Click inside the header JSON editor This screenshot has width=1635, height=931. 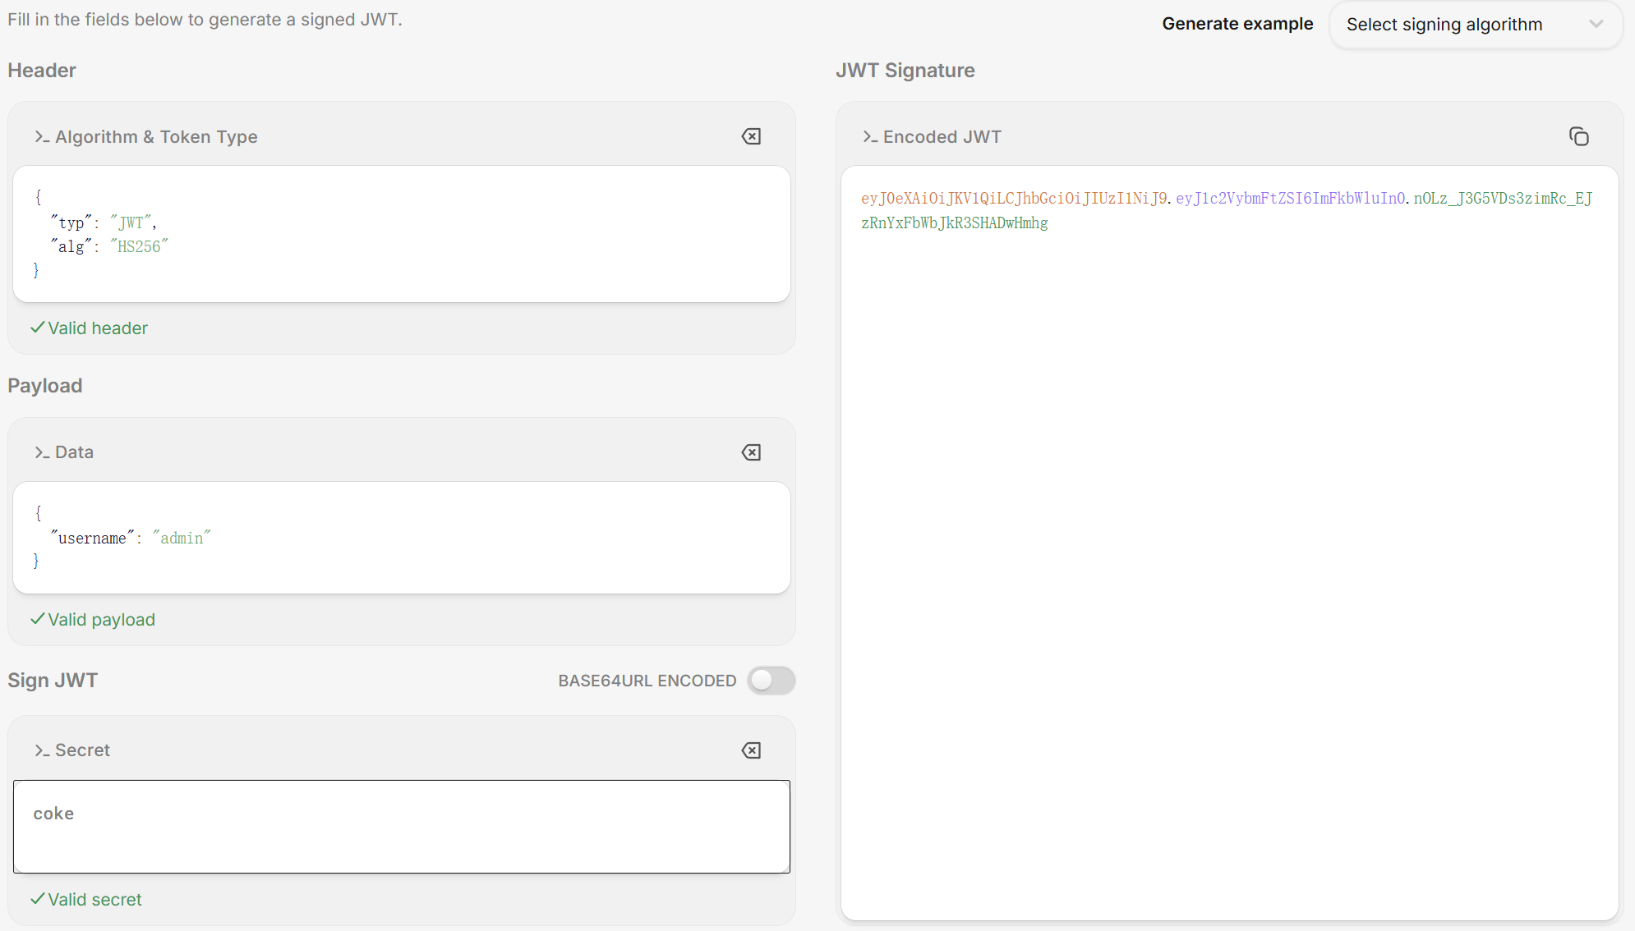point(401,234)
